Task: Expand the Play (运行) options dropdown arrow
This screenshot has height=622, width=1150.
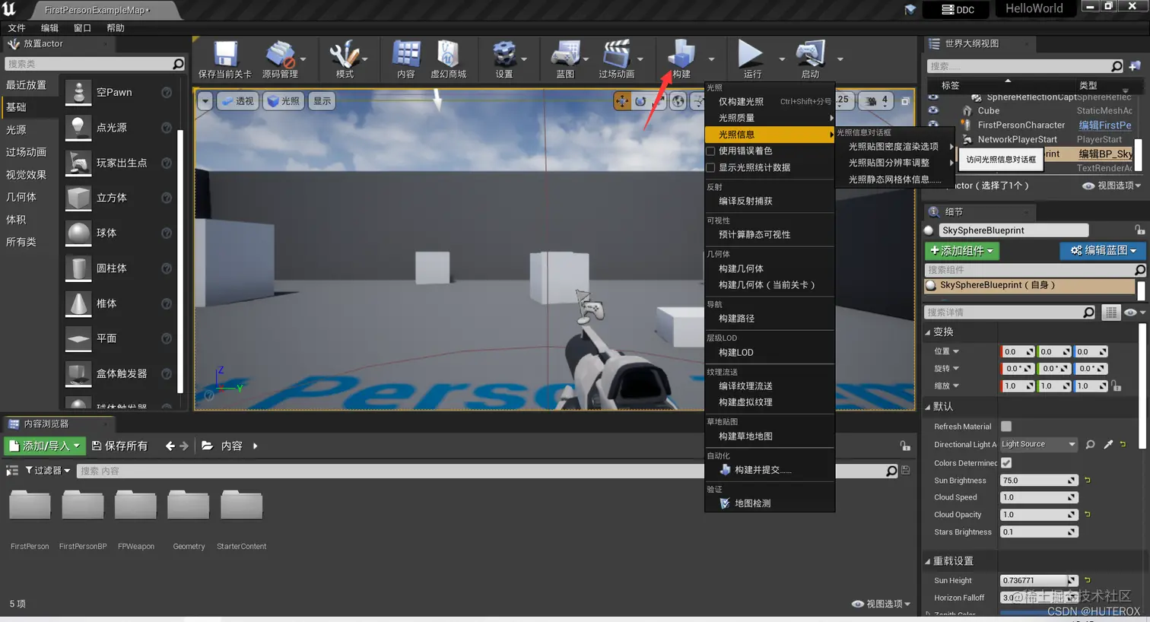Action: (781, 59)
